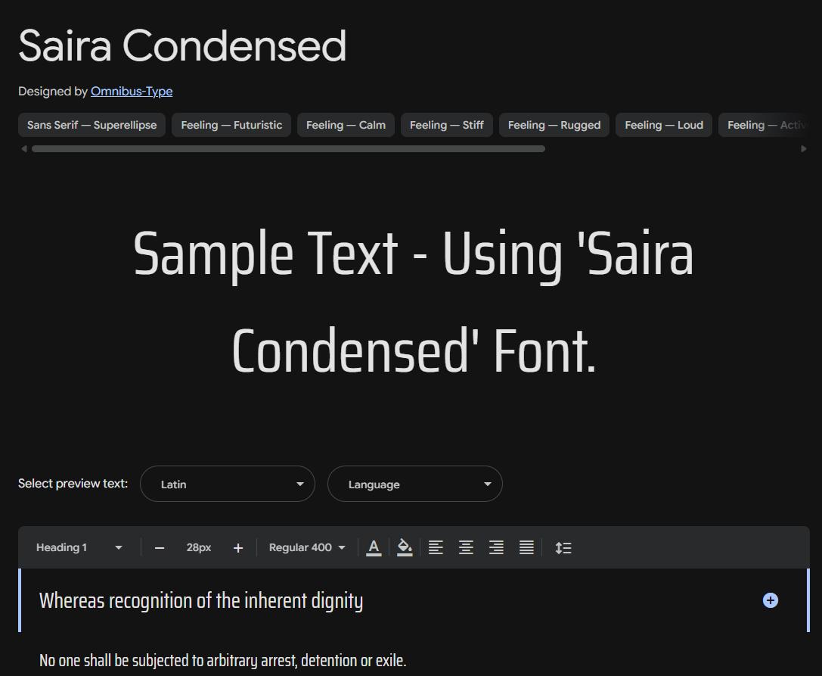Select the partially visible Feeling — Active tag
The width and height of the screenshot is (822, 676).
[x=765, y=125]
